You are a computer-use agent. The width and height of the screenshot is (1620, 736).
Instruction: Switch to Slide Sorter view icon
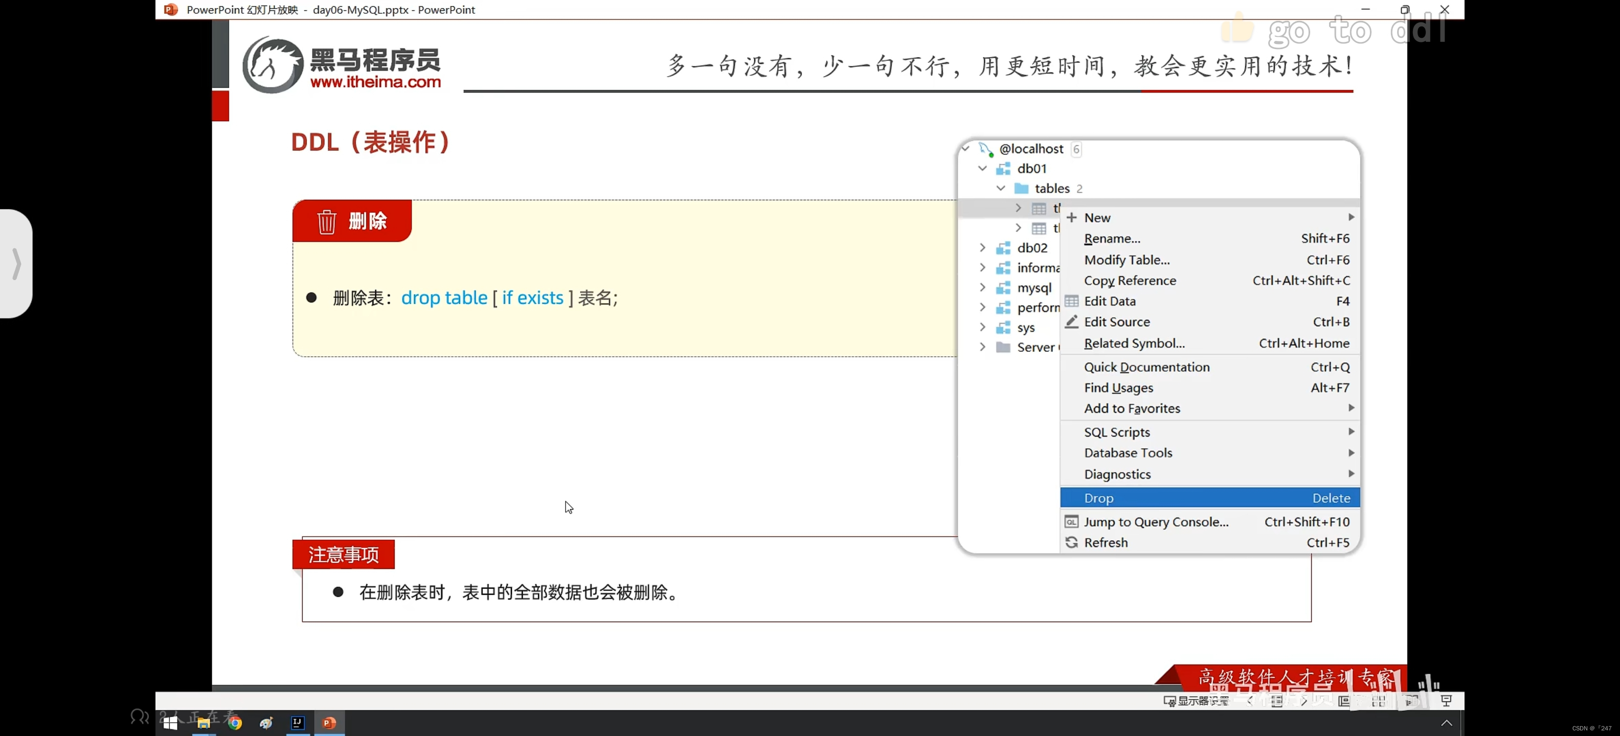coord(1379,701)
